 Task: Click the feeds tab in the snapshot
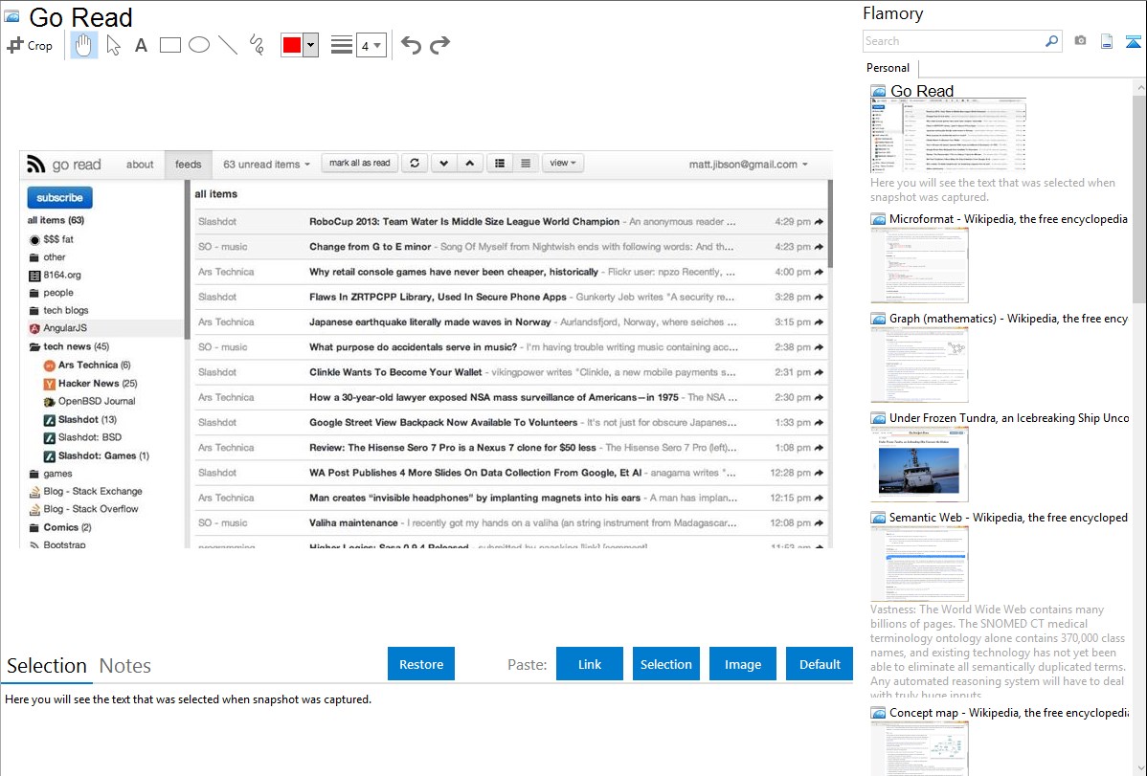point(188,165)
